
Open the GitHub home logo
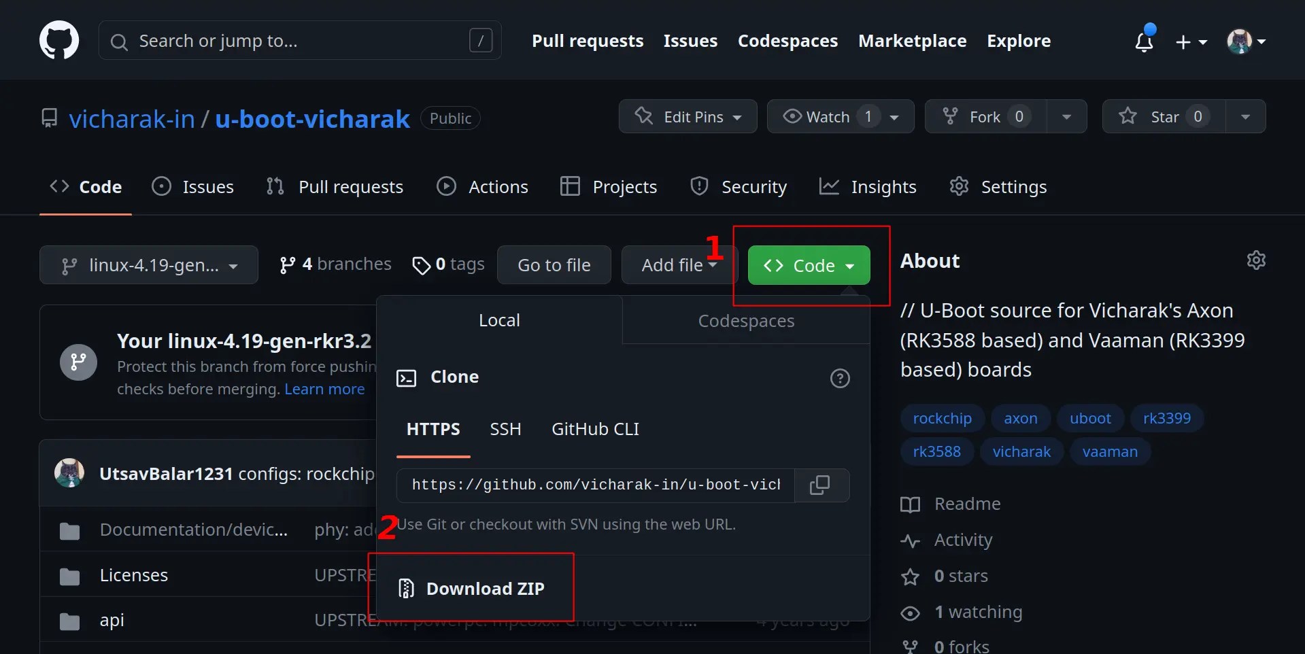[59, 40]
